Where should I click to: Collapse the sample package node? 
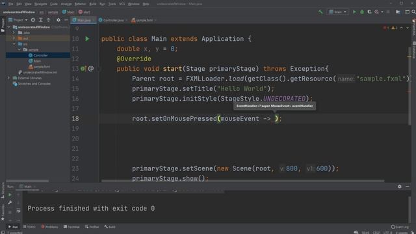[19, 49]
